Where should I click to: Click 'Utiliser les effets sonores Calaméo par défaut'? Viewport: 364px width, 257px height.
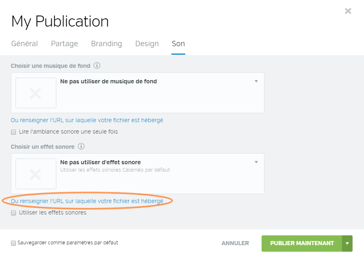click(115, 170)
